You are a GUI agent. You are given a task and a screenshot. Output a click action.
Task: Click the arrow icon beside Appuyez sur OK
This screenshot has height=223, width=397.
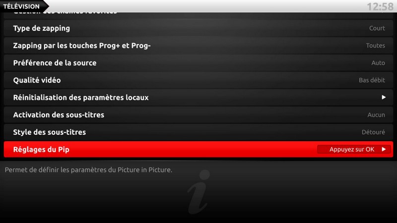coord(384,150)
